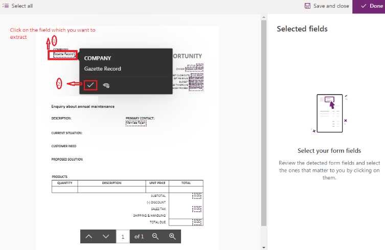Screen dimensions: 385x250
Task: Zoom in the document with magnifier plus
Action: click(x=172, y=237)
